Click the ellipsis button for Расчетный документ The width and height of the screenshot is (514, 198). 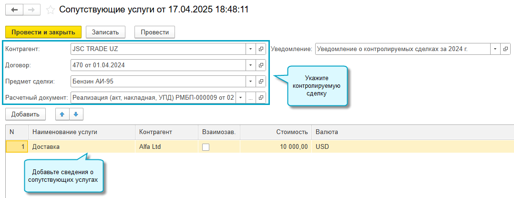click(x=250, y=97)
